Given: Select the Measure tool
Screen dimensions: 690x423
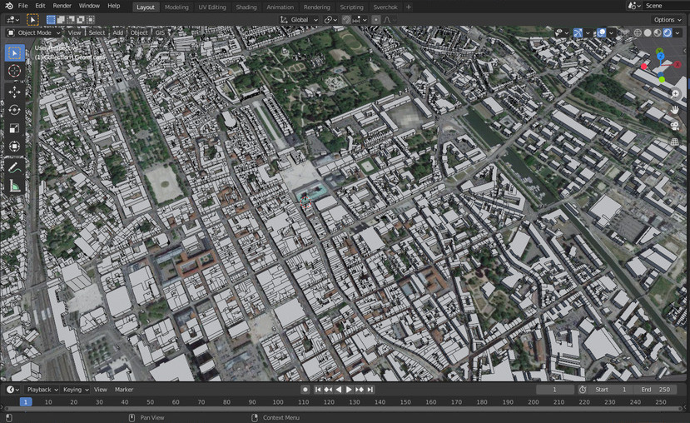Looking at the screenshot, I should (x=14, y=187).
